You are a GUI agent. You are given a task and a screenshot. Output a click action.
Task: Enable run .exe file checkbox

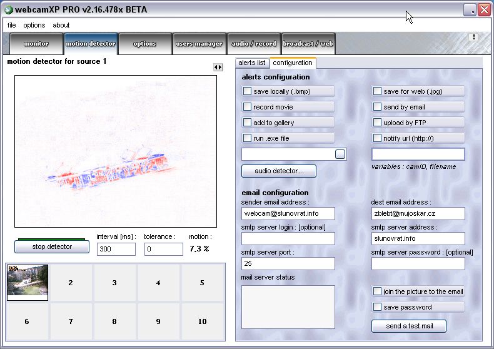[248, 138]
